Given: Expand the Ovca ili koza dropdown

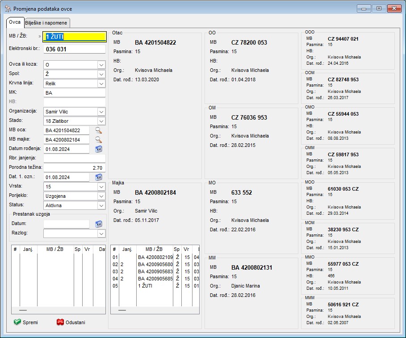Looking at the screenshot, I should pyautogui.click(x=101, y=65).
